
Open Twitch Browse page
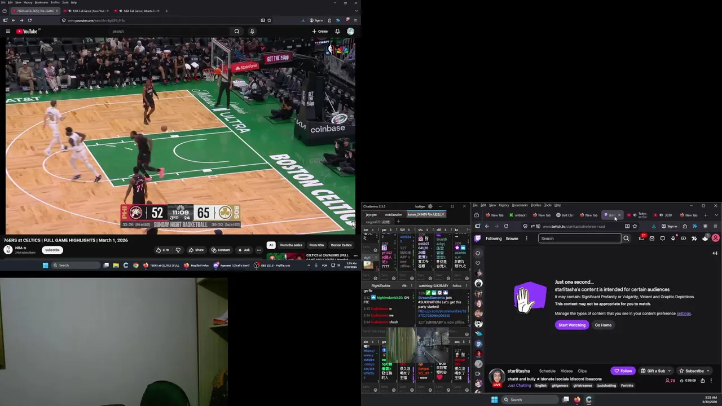[x=512, y=239]
